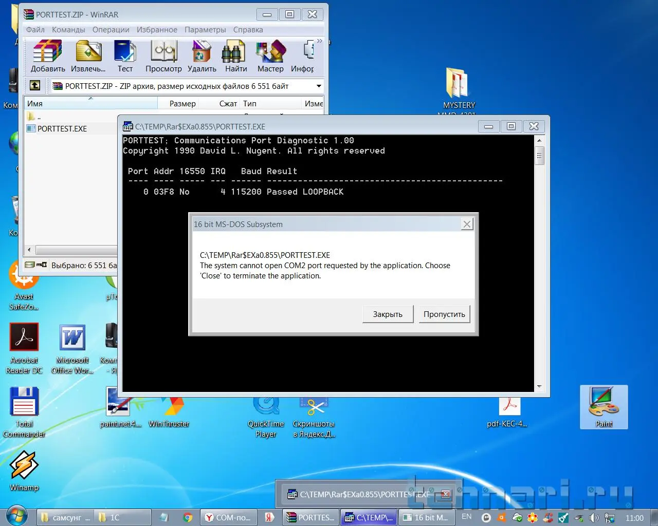
Task: Click the 11:00 clock in the taskbar
Action: pos(634,518)
